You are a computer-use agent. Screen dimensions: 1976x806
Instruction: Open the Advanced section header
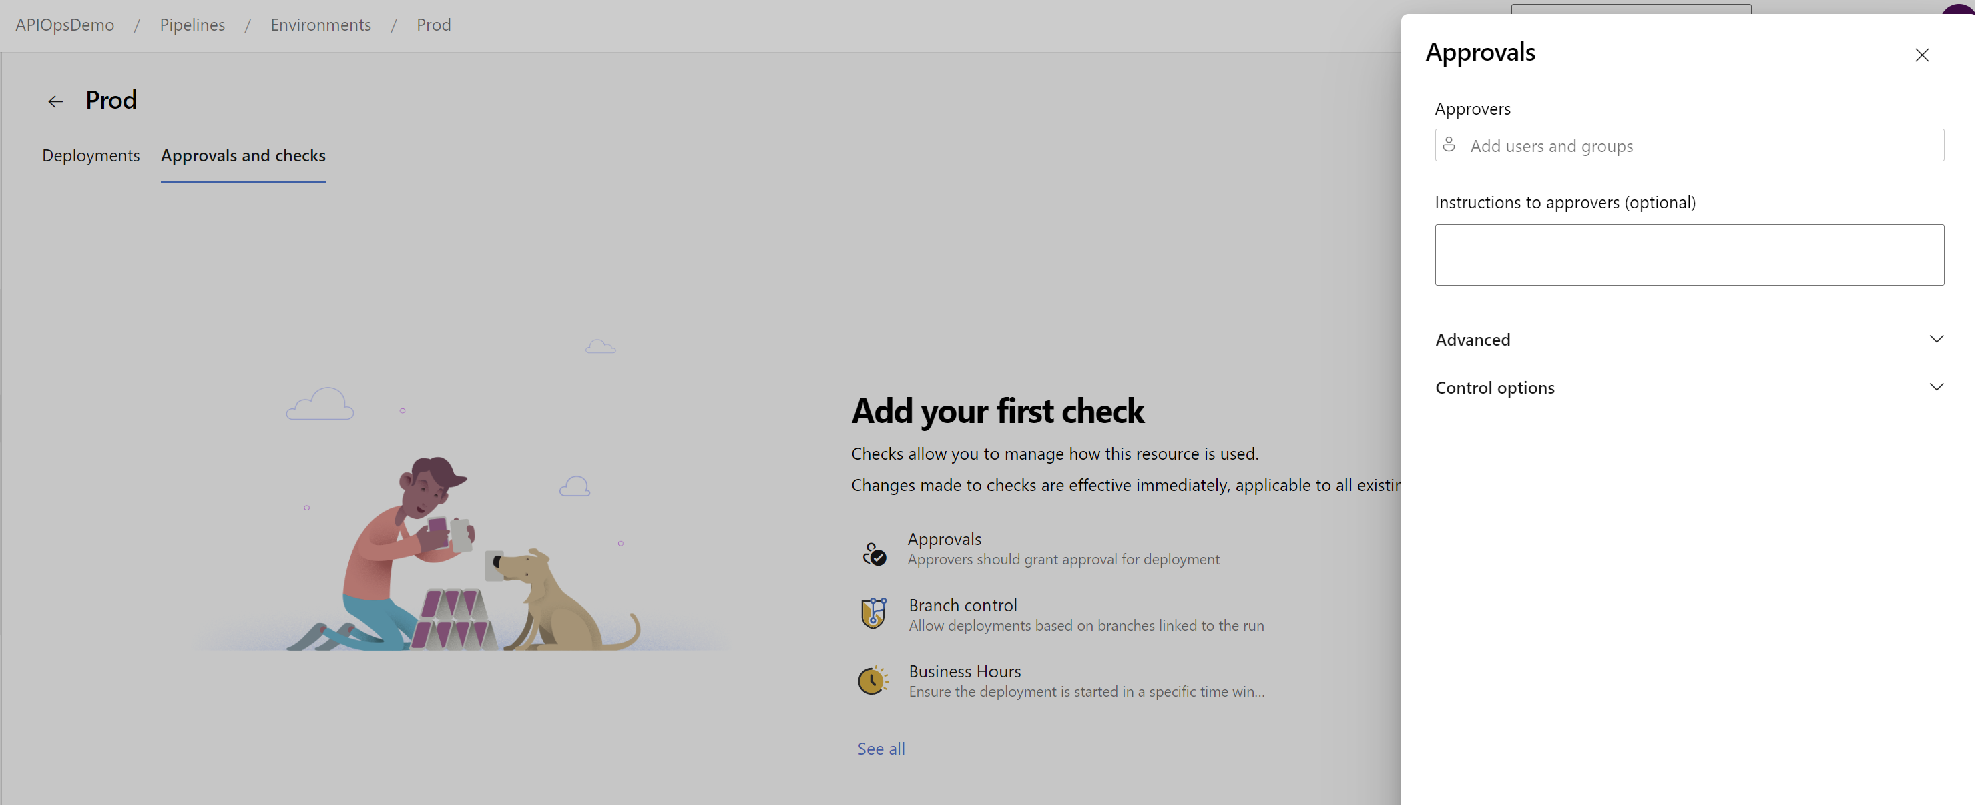1689,339
